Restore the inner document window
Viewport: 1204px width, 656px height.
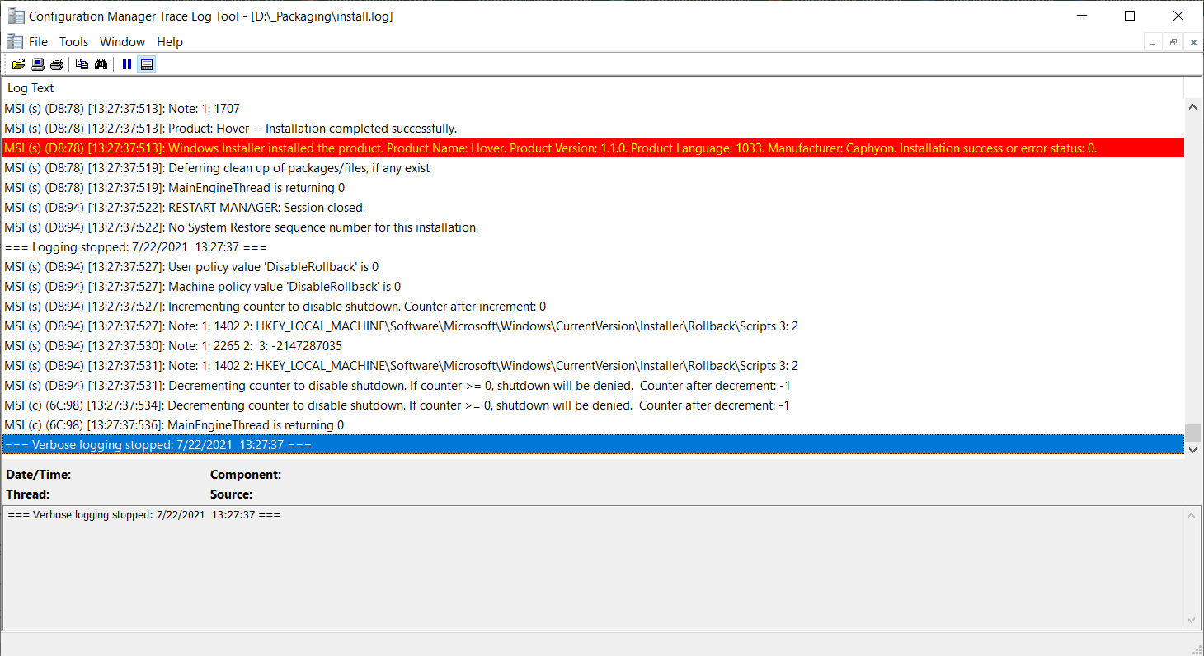pos(1173,42)
